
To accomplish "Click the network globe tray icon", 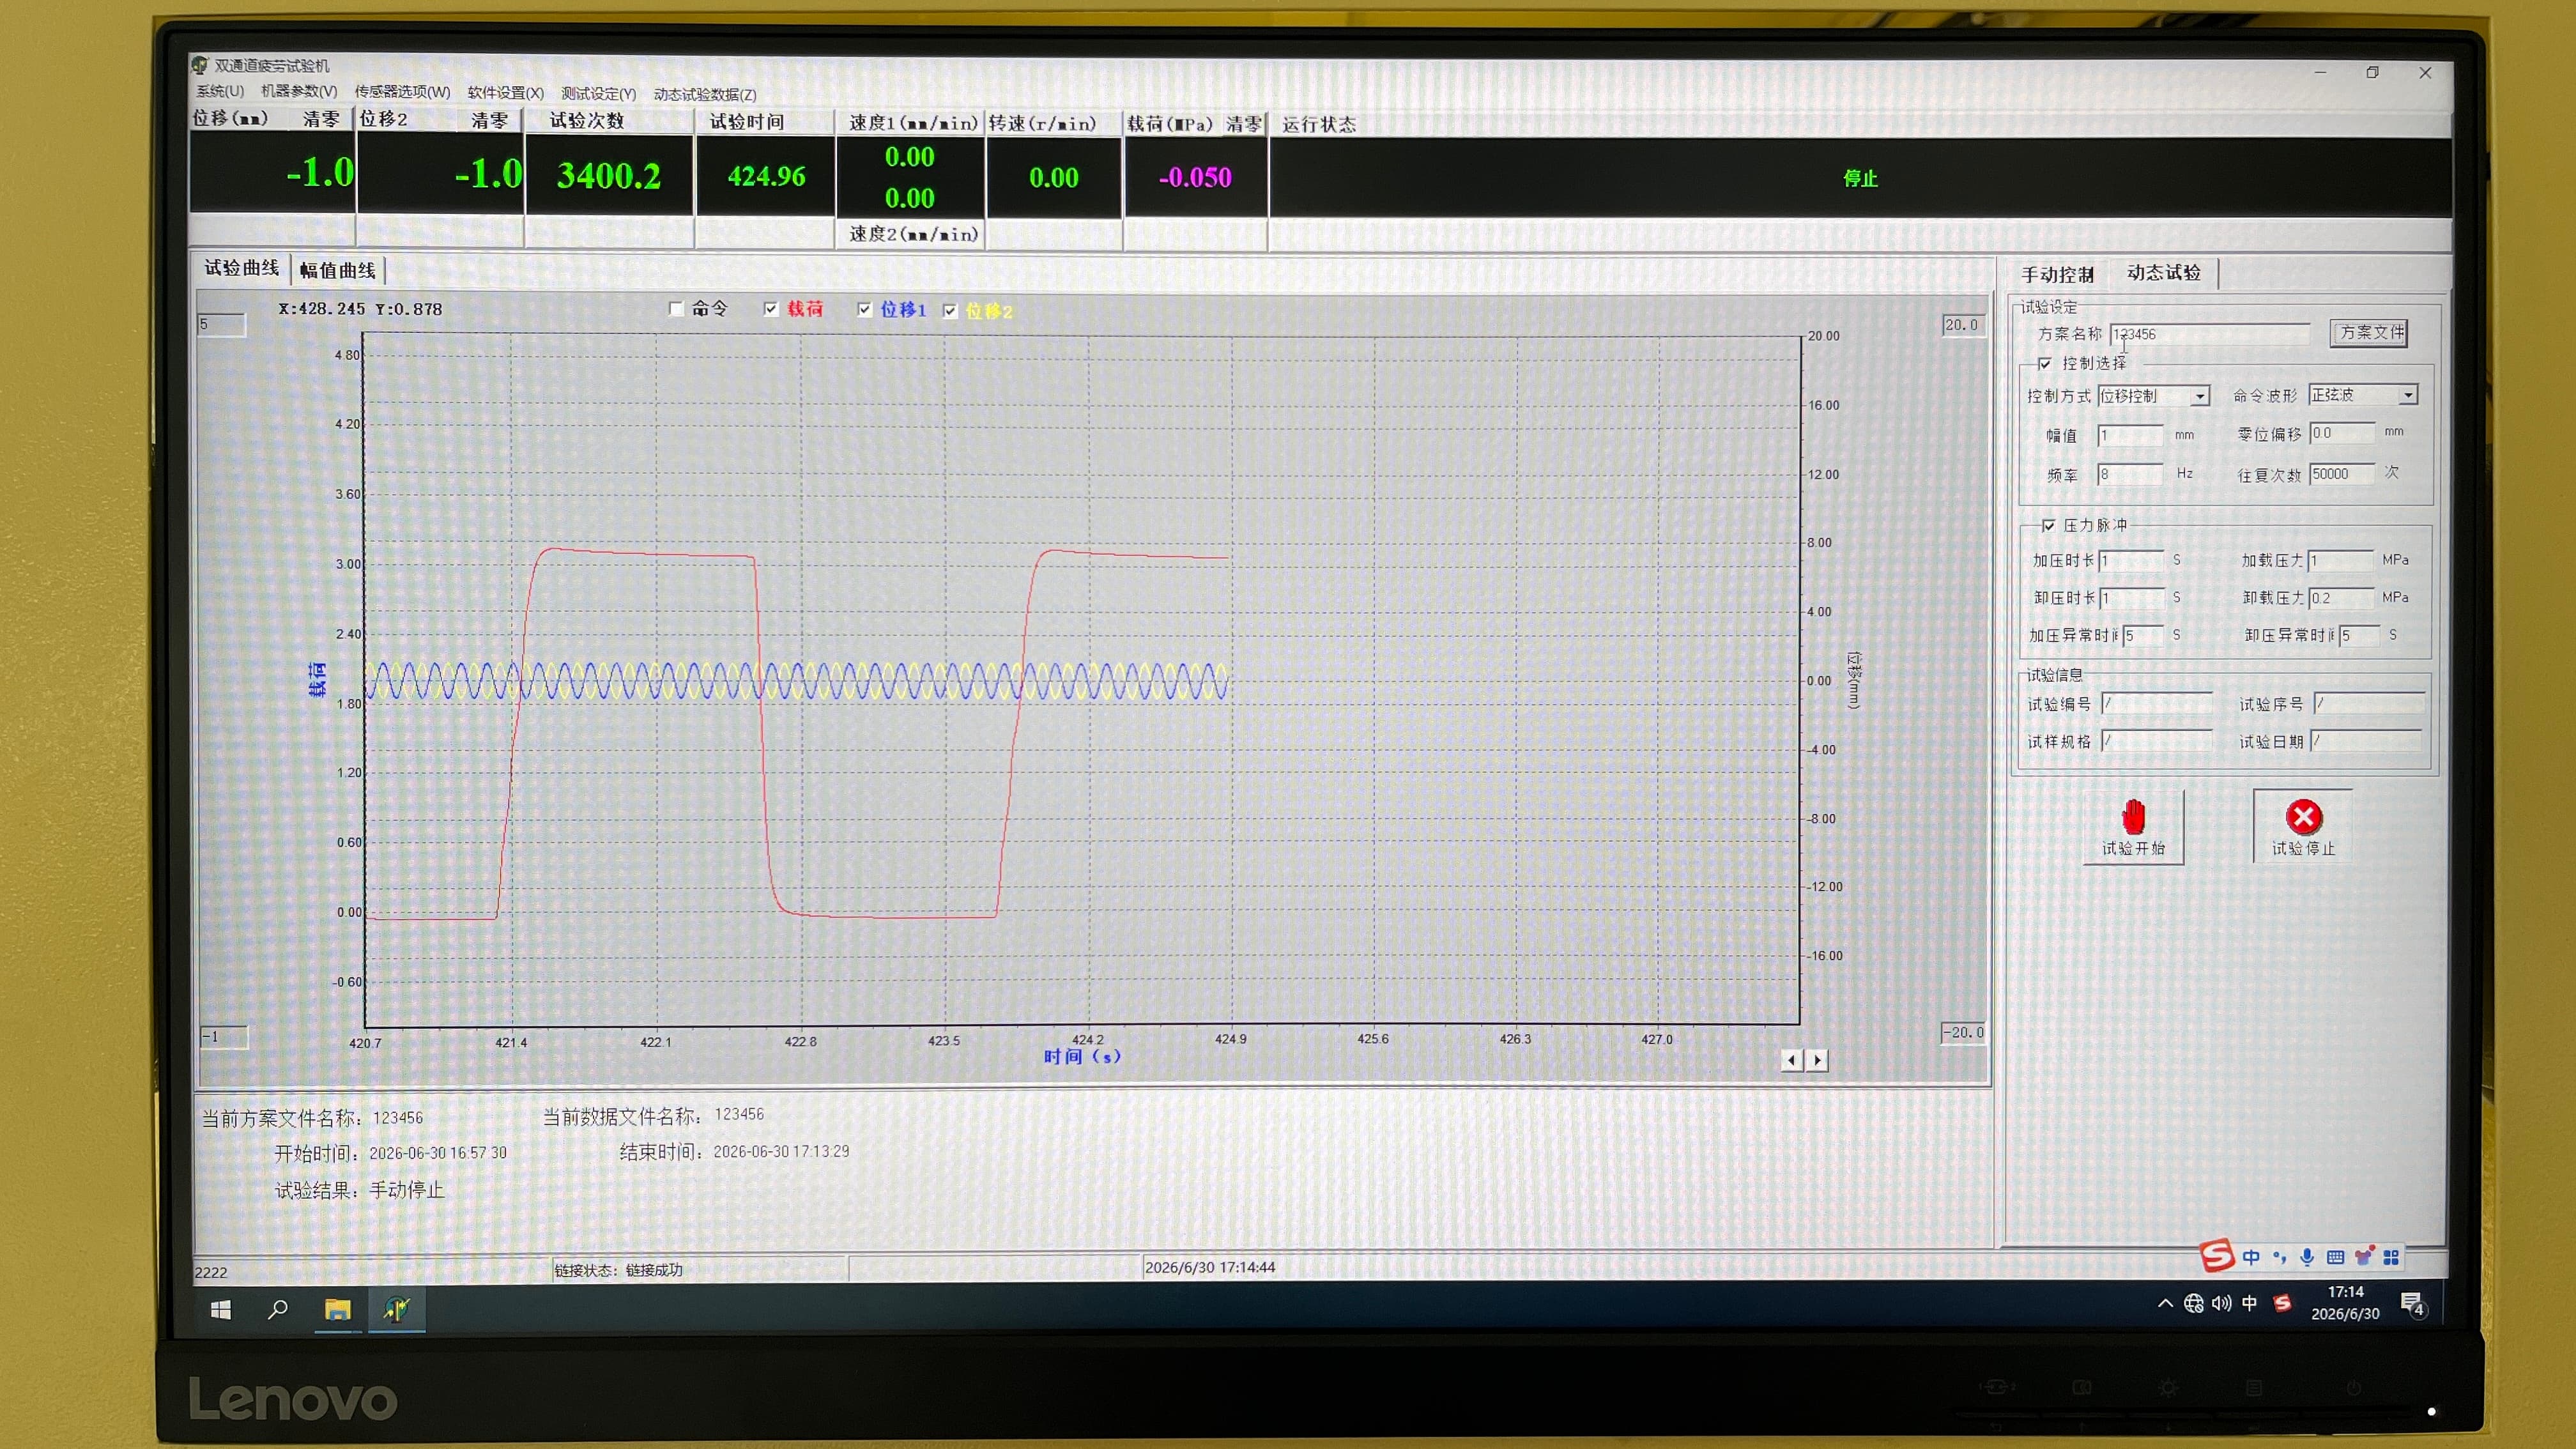I will point(2193,1303).
